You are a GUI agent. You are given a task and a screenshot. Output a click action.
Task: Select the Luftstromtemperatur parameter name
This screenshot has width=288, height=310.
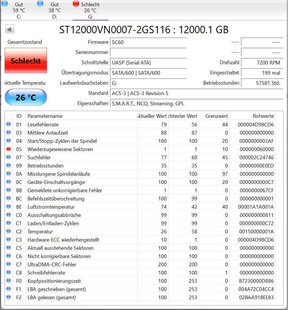(x=51, y=207)
